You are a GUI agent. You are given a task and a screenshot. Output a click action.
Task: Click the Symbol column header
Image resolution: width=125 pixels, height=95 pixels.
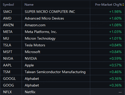8,5
